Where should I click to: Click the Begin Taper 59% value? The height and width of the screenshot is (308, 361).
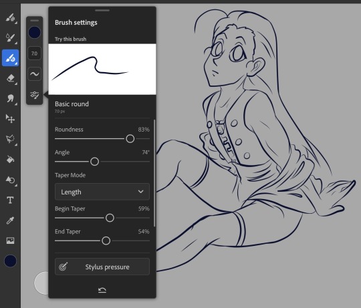[144, 208]
